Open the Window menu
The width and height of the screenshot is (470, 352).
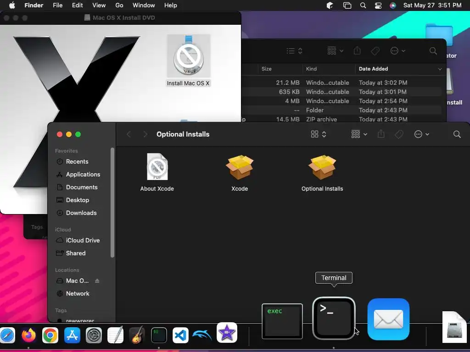(144, 5)
